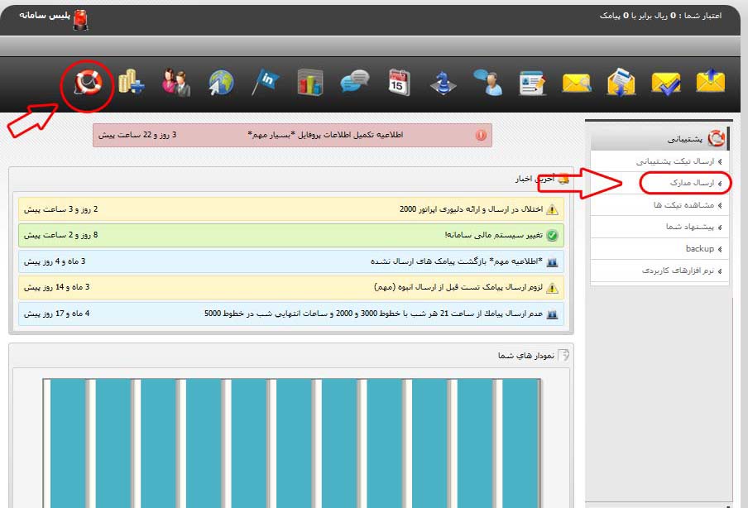Click timestamp 3 ماه و 14 روز پیش
The width and height of the screenshot is (748, 508).
coord(57,287)
